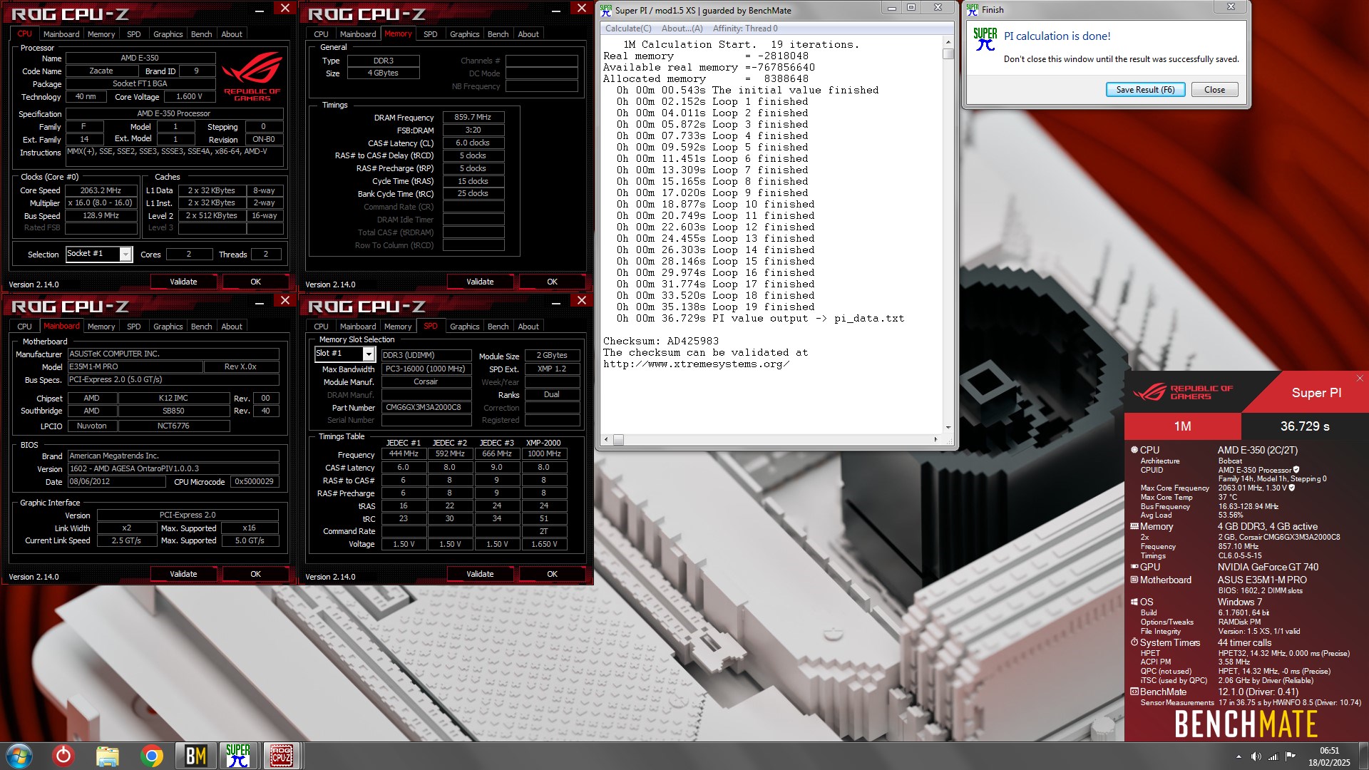1369x770 pixels.
Task: Open the Slot #1 memory slot dropdown
Action: point(369,354)
